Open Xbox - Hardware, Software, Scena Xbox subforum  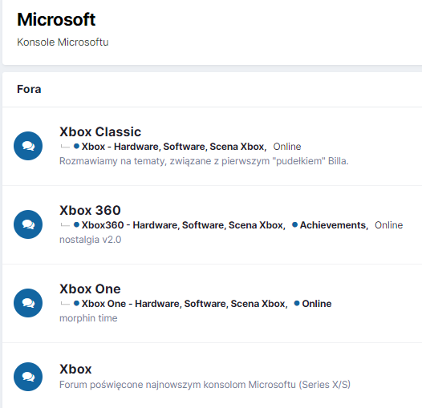[174, 147]
